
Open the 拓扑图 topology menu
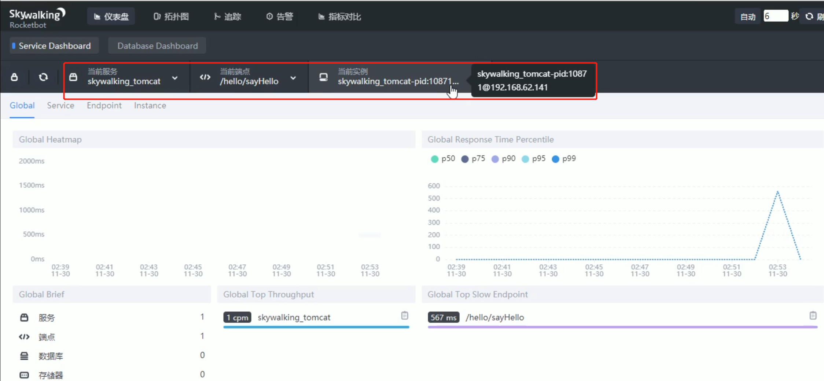[171, 17]
